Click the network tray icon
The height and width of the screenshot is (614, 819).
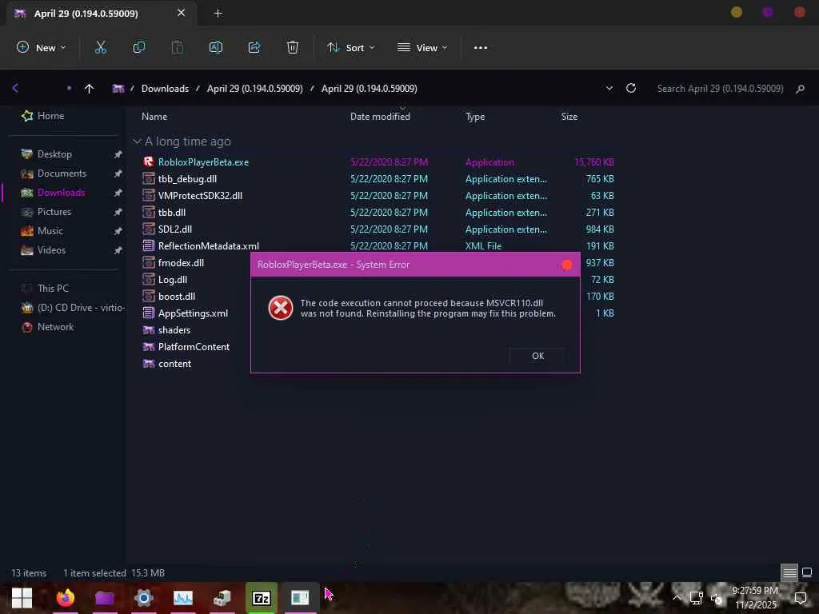(696, 598)
